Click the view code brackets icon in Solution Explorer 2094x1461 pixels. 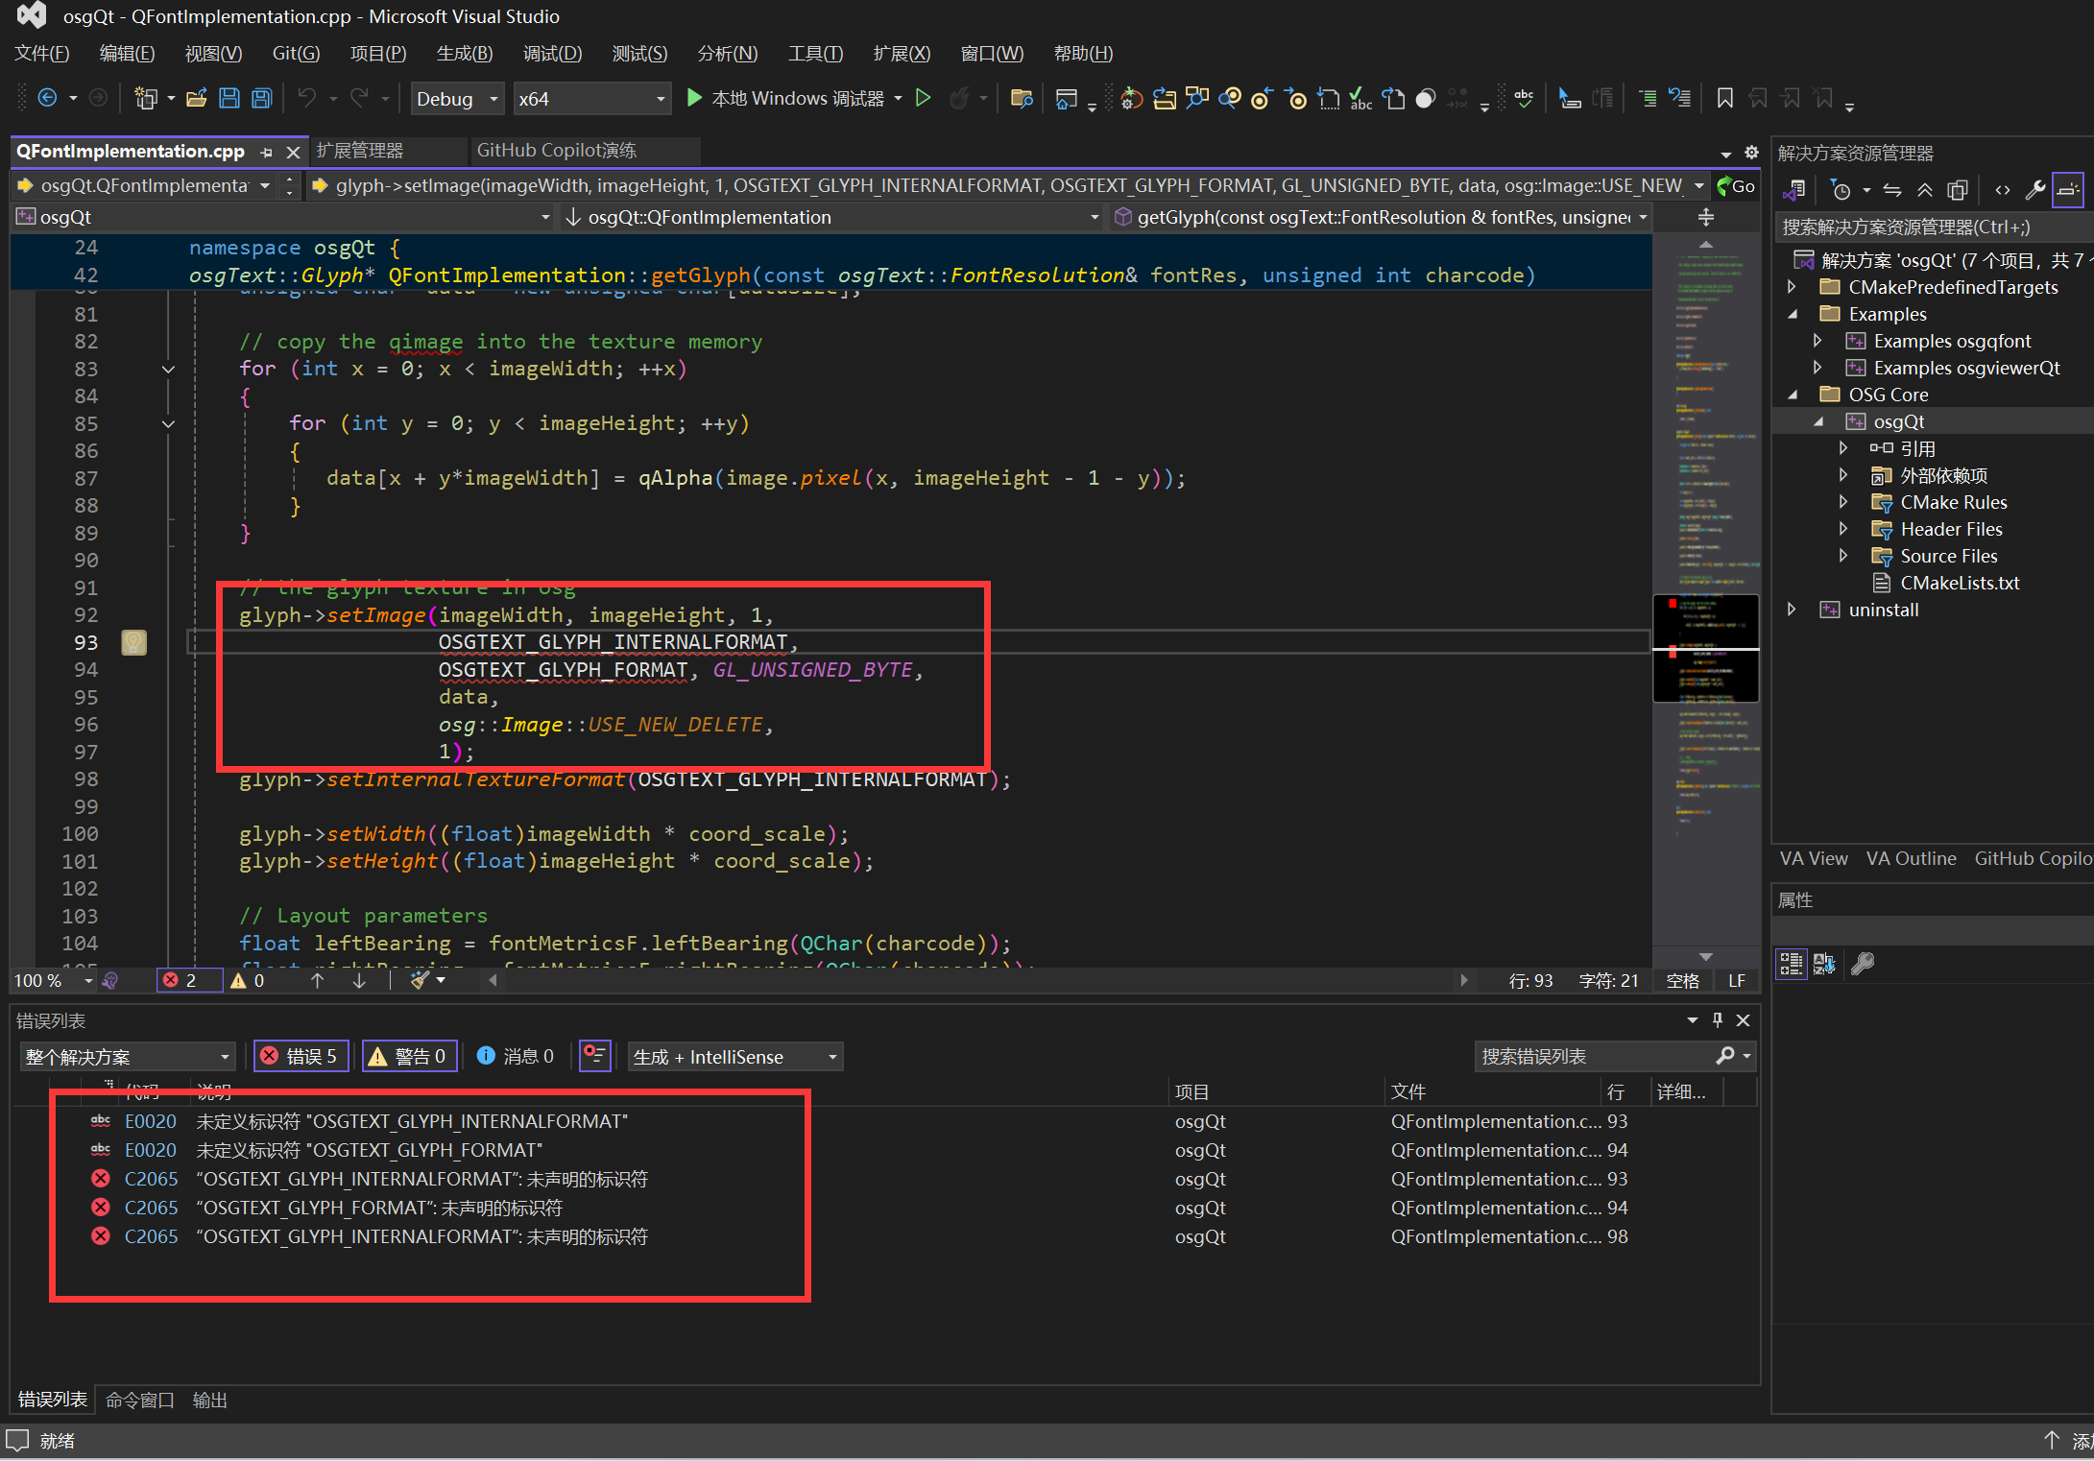click(2002, 190)
